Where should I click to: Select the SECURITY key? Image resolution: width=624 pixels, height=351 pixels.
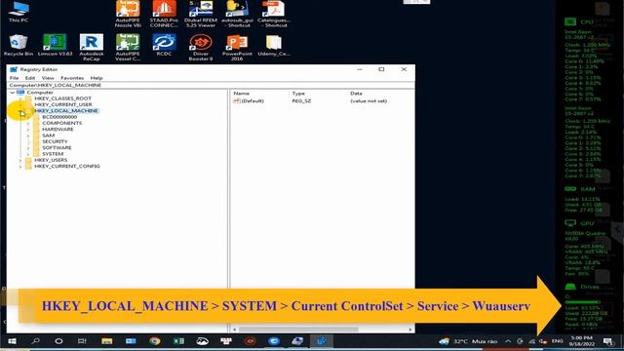point(55,141)
